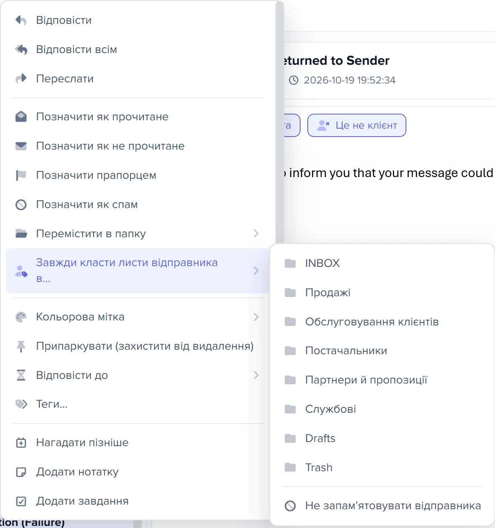Pick Постачальники folder name
This screenshot has width=495, height=528.
pyautogui.click(x=346, y=350)
